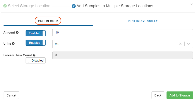The height and width of the screenshot is (102, 196).
Task: Open the Freeze/Thaw Count help icon
Action: point(34,55)
